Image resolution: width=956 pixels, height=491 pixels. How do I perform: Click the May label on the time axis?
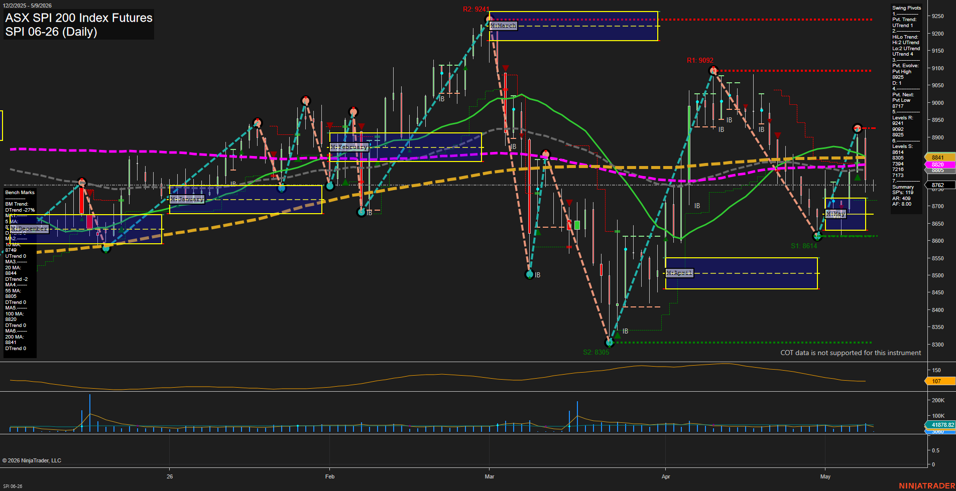825,476
